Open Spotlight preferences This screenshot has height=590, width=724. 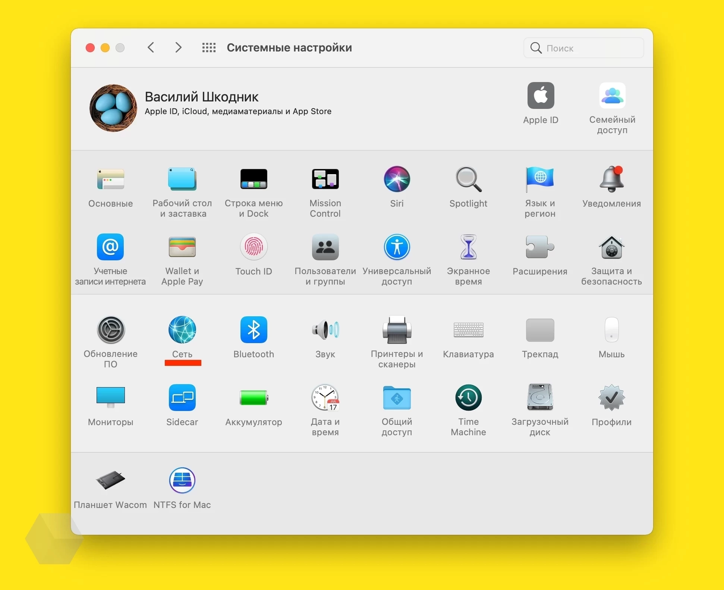tap(468, 179)
